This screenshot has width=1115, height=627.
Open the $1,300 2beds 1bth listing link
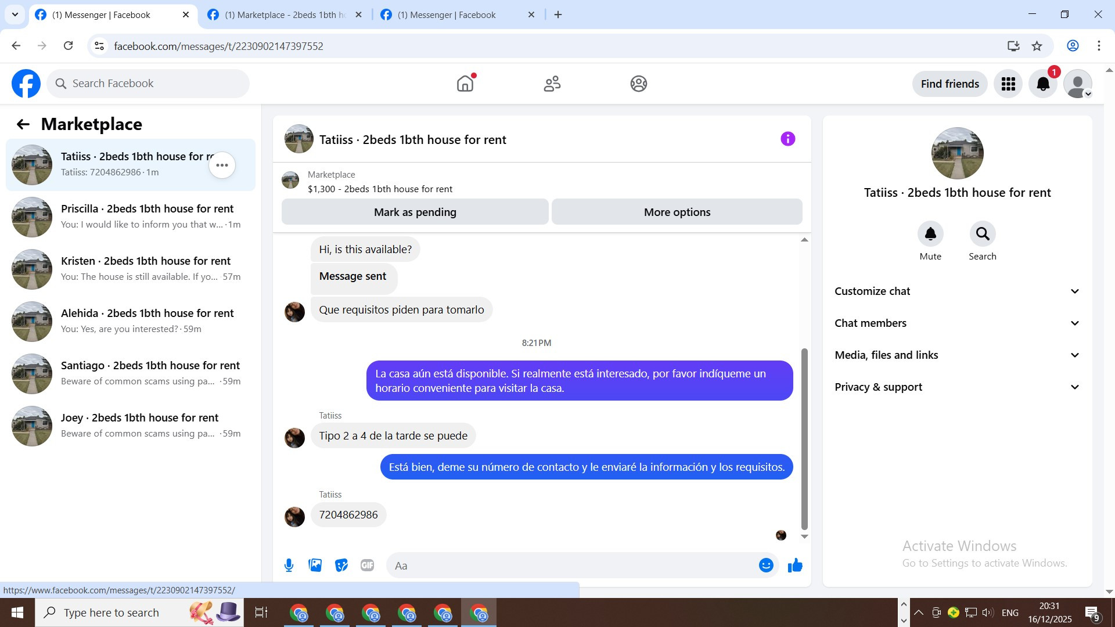pyautogui.click(x=380, y=189)
